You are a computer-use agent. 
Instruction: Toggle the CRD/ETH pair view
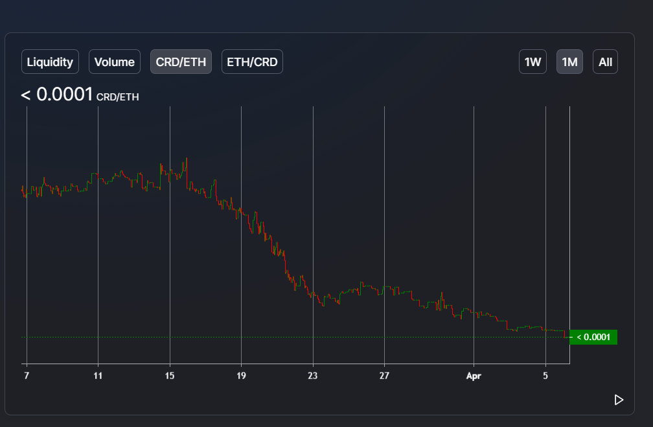pyautogui.click(x=181, y=62)
